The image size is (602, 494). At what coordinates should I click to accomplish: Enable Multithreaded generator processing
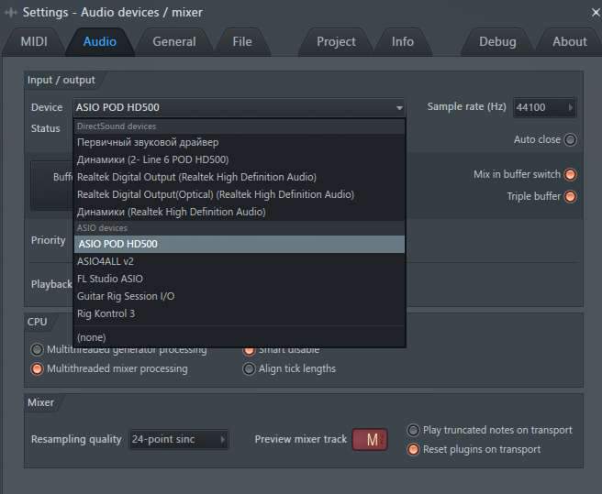click(38, 349)
